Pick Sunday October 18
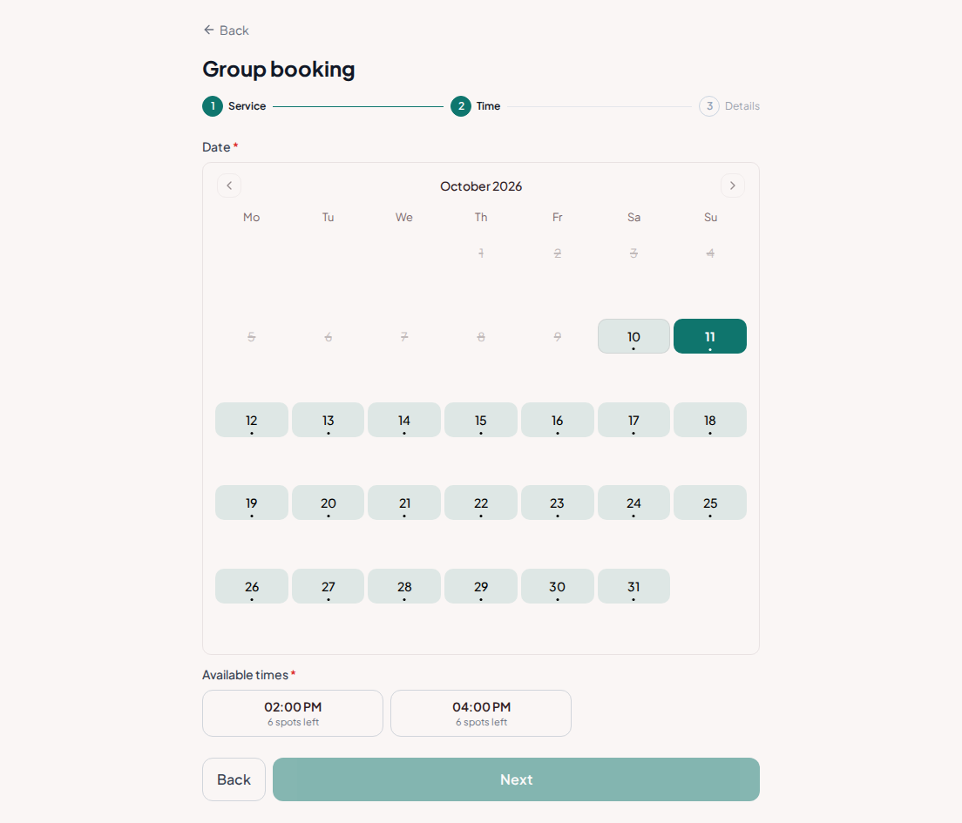 pos(710,420)
